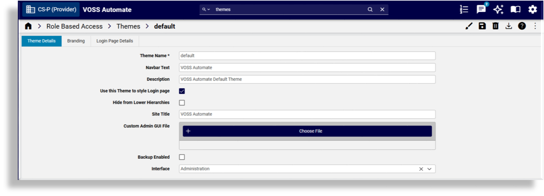Open settings gear icon in navbar
This screenshot has height=196, width=544.
[532, 9]
